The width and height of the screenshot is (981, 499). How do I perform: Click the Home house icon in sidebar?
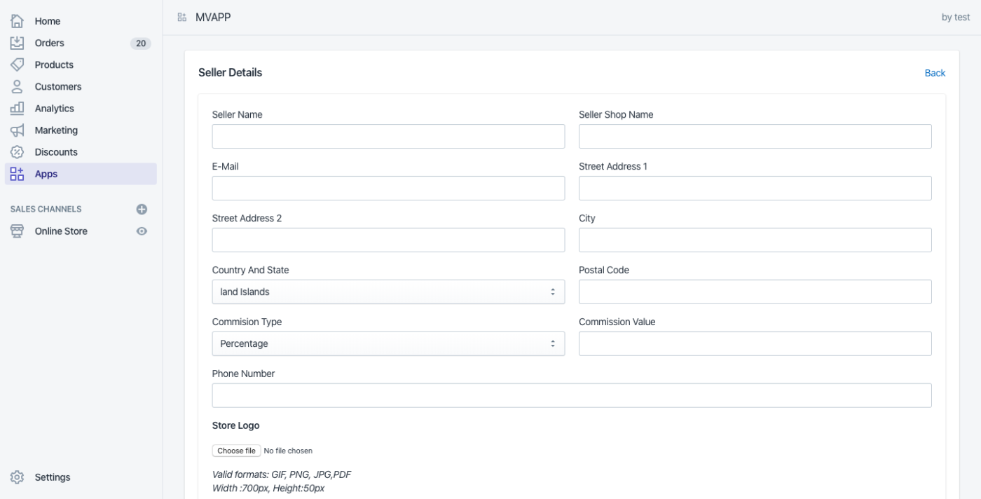click(17, 21)
